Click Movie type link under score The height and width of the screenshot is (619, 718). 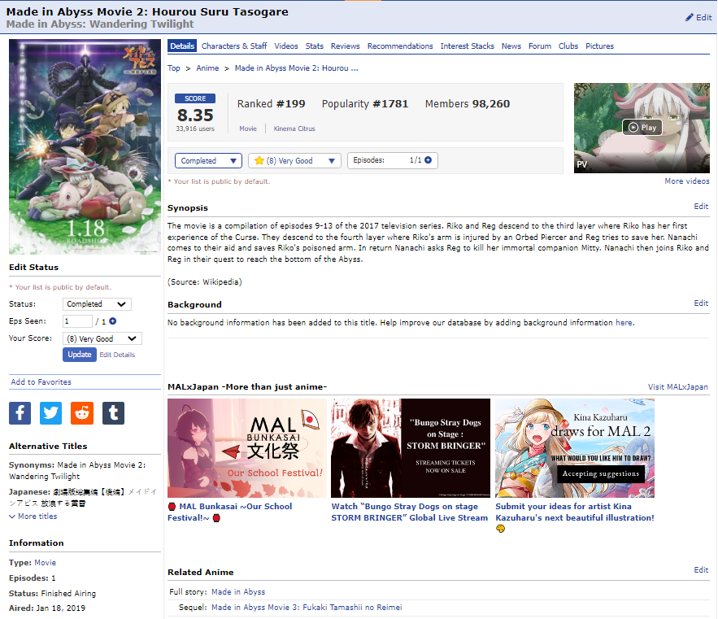click(248, 129)
